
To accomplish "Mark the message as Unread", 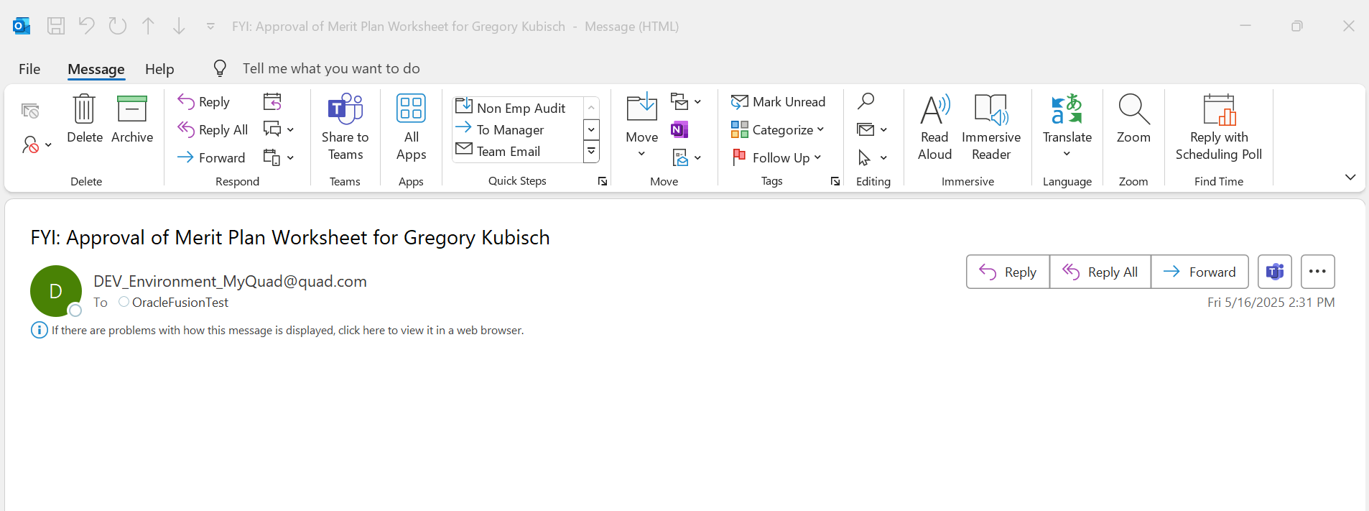I will pyautogui.click(x=779, y=102).
